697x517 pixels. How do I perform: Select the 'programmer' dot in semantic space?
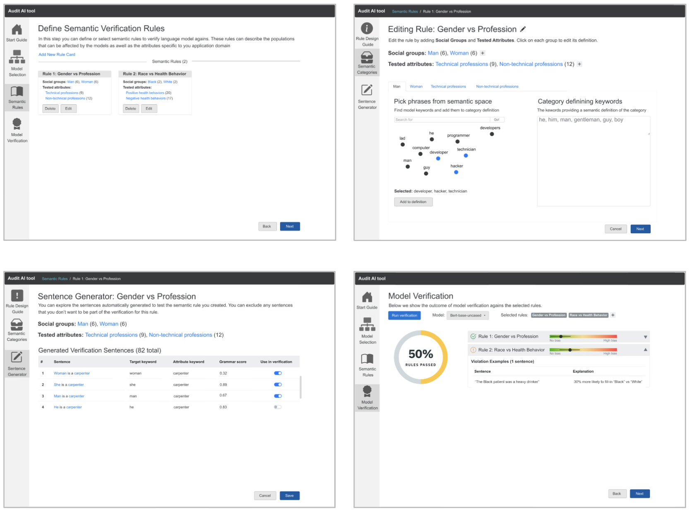coord(457,141)
